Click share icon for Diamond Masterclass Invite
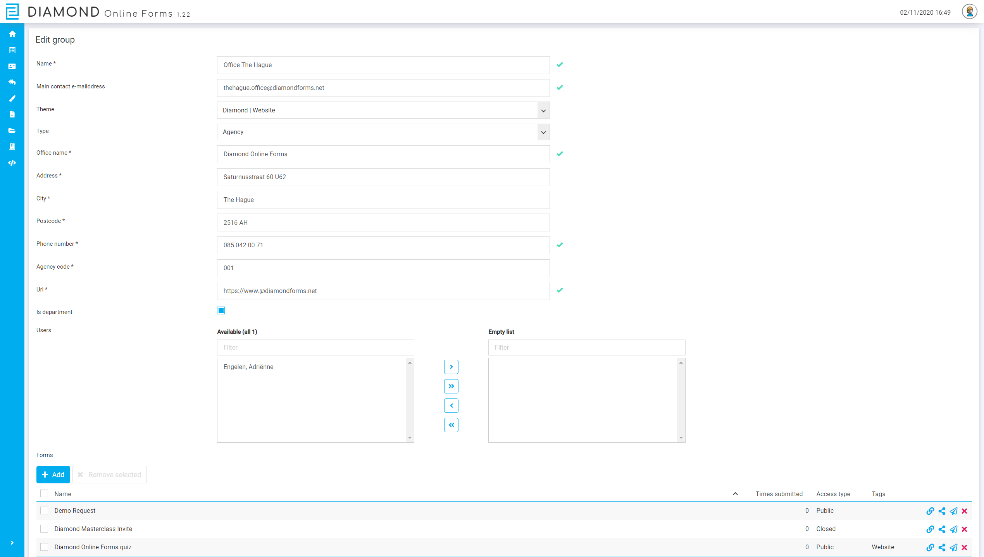984x557 pixels. click(x=942, y=529)
